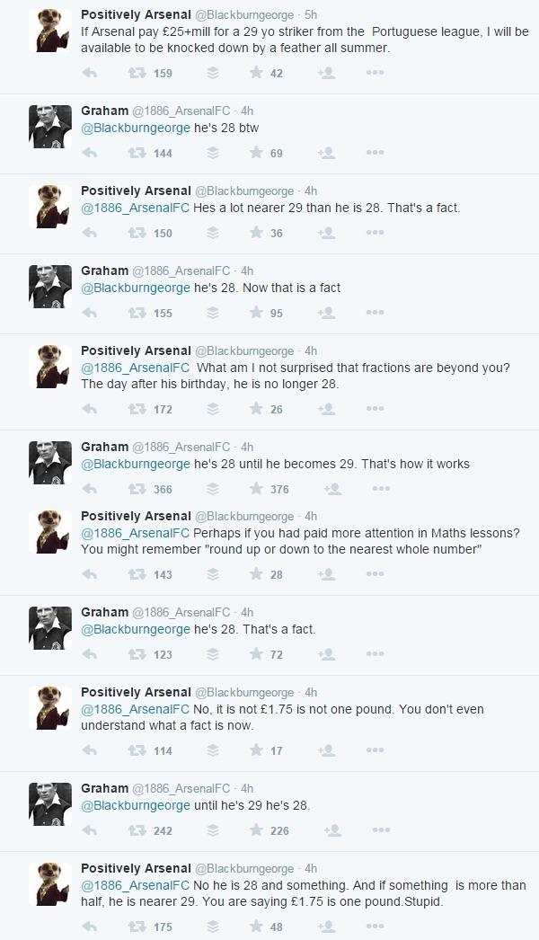This screenshot has width=539, height=940.
Task: Click the retweet icon showing 242 retweets
Action: (137, 830)
